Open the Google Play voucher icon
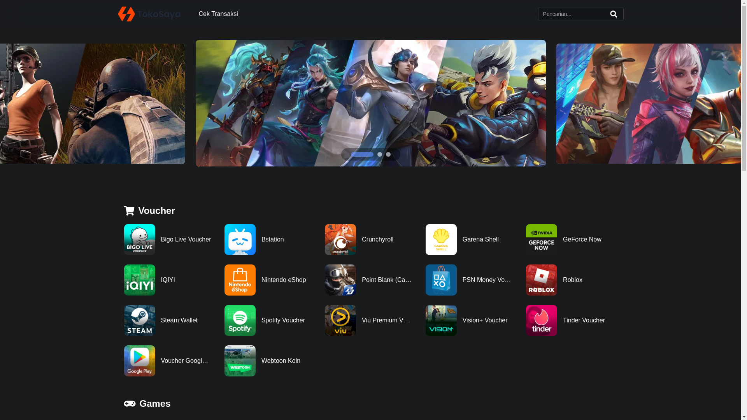 pyautogui.click(x=140, y=361)
